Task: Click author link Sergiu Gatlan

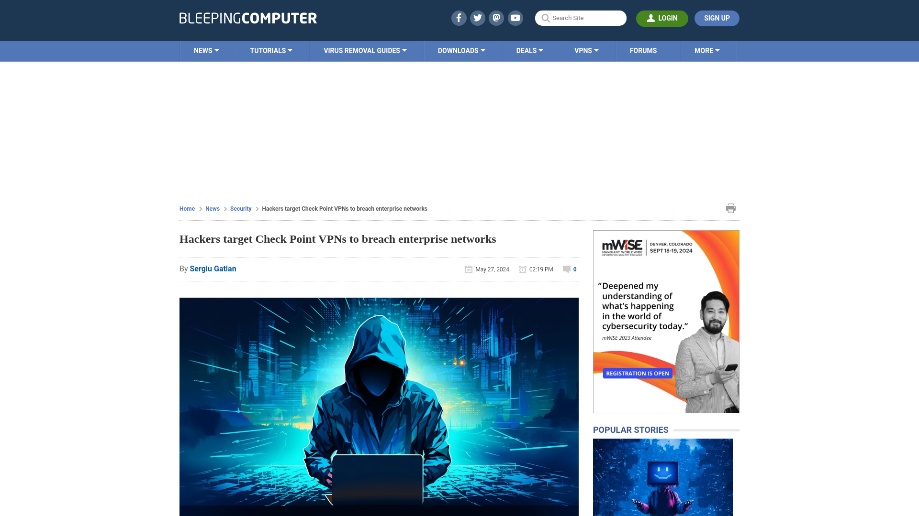Action: point(213,269)
